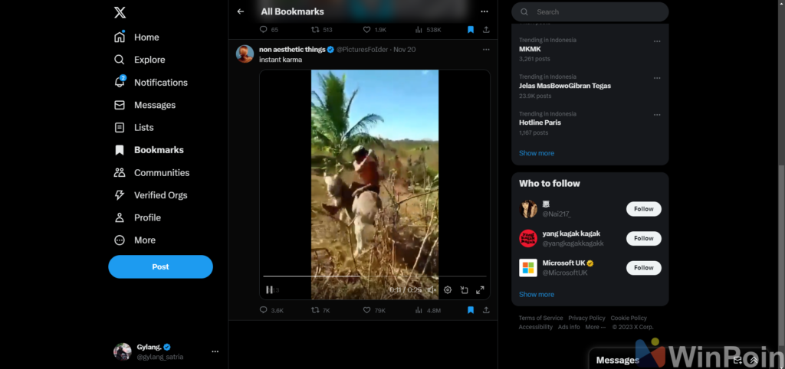Share the instant karma post
The width and height of the screenshot is (785, 369).
[x=486, y=310]
